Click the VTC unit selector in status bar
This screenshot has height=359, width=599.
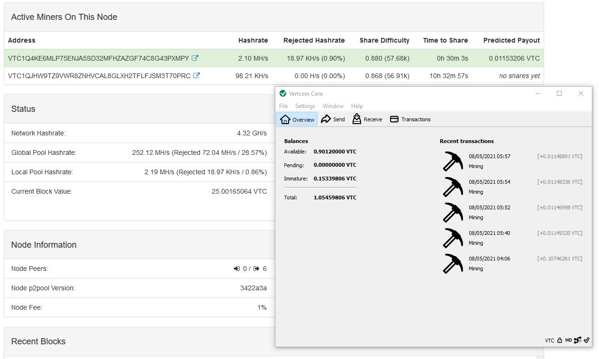coord(549,341)
